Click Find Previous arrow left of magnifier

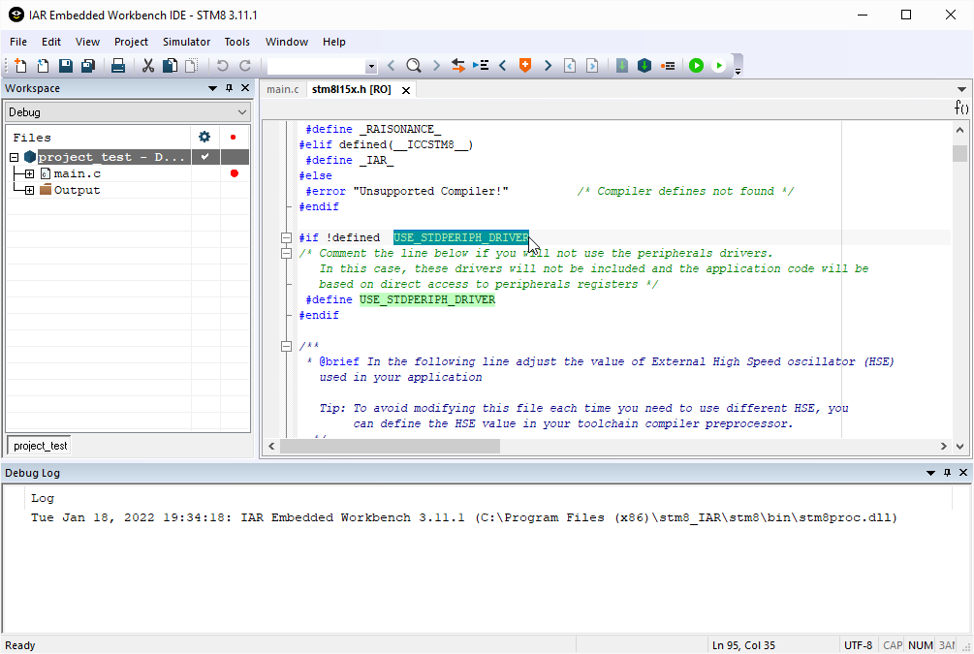click(x=391, y=65)
